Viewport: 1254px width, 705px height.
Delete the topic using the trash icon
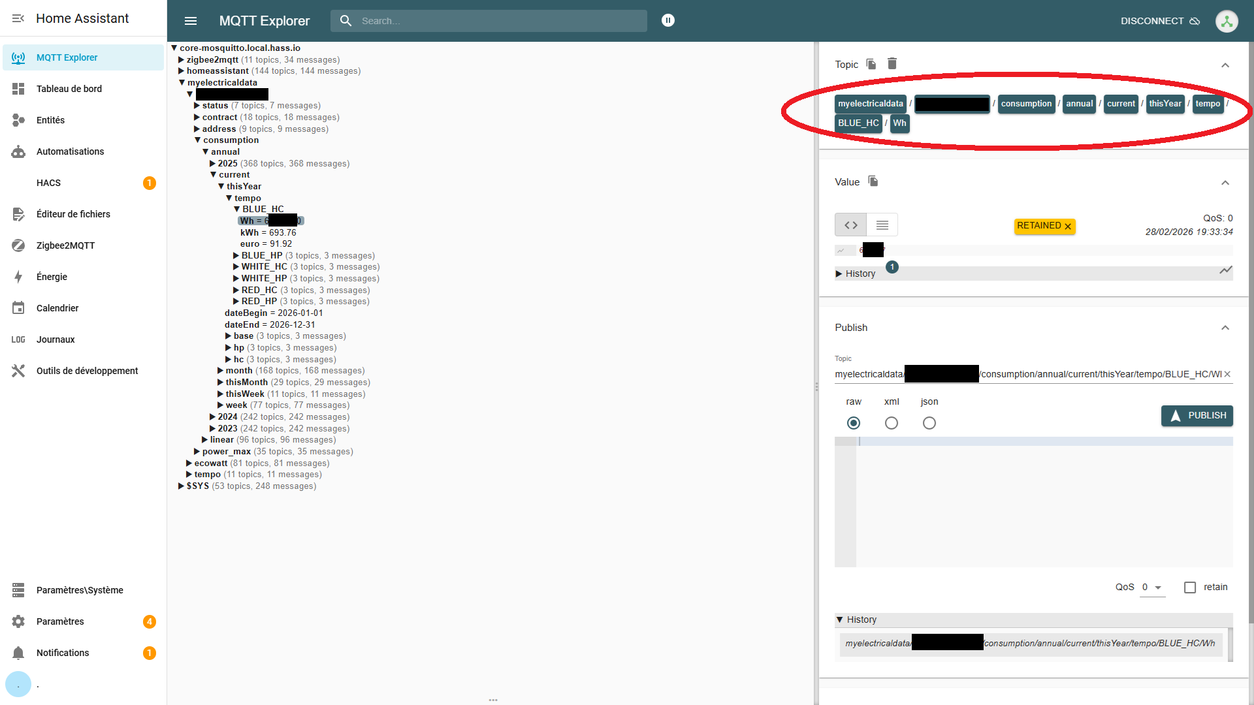[x=892, y=64]
